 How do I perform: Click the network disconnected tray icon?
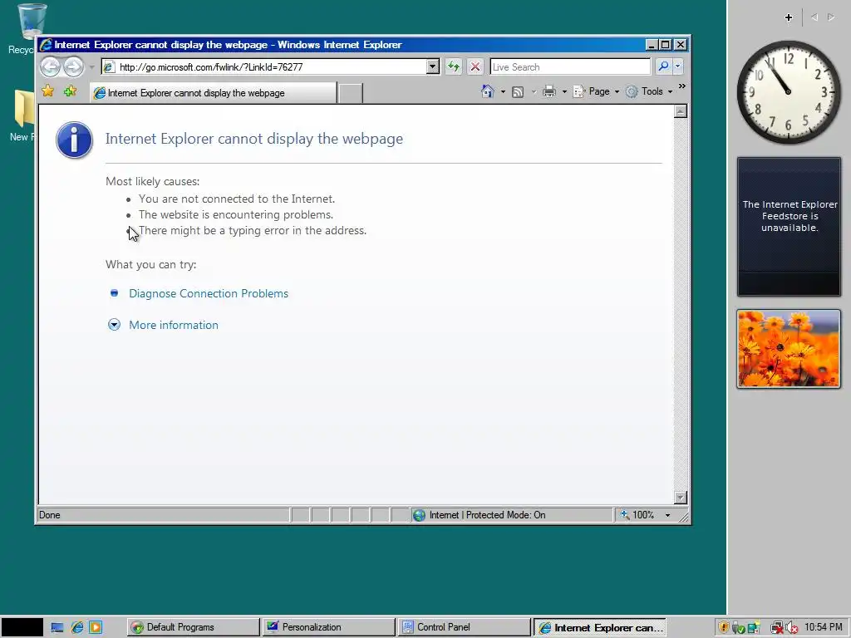(777, 628)
